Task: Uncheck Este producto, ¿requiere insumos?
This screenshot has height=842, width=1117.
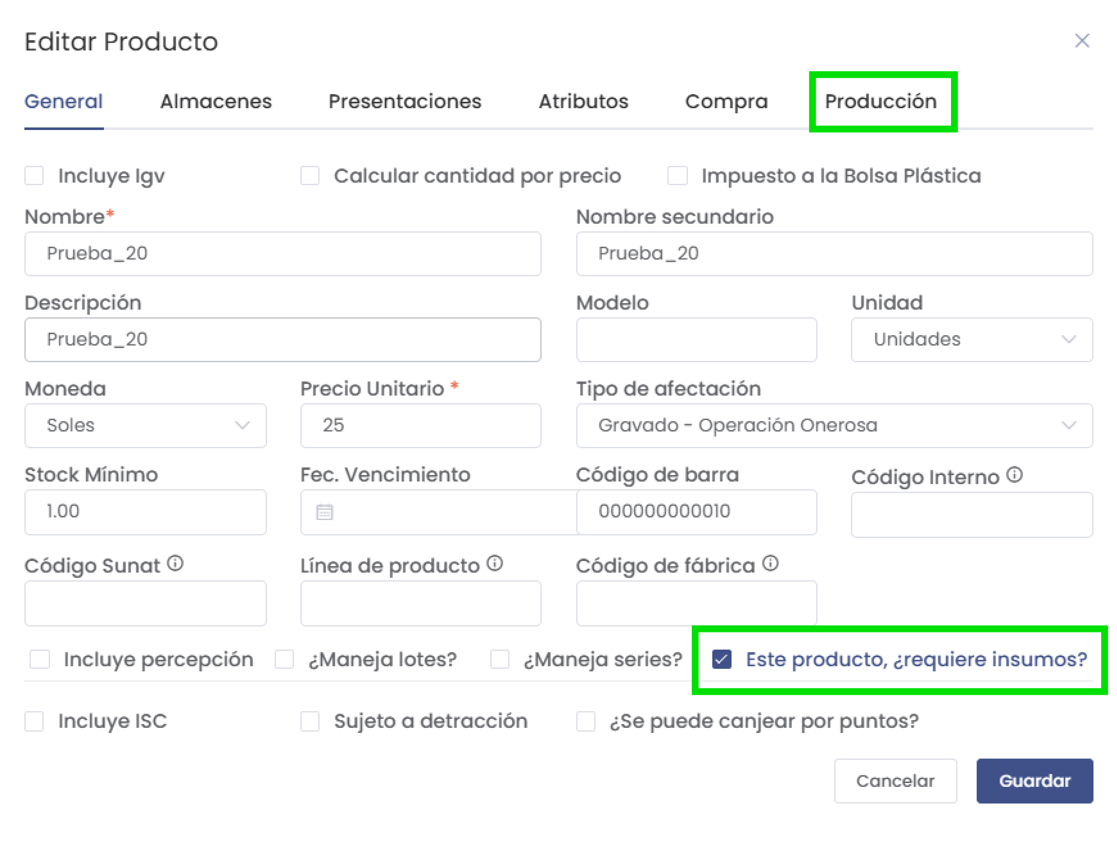Action: (x=722, y=659)
